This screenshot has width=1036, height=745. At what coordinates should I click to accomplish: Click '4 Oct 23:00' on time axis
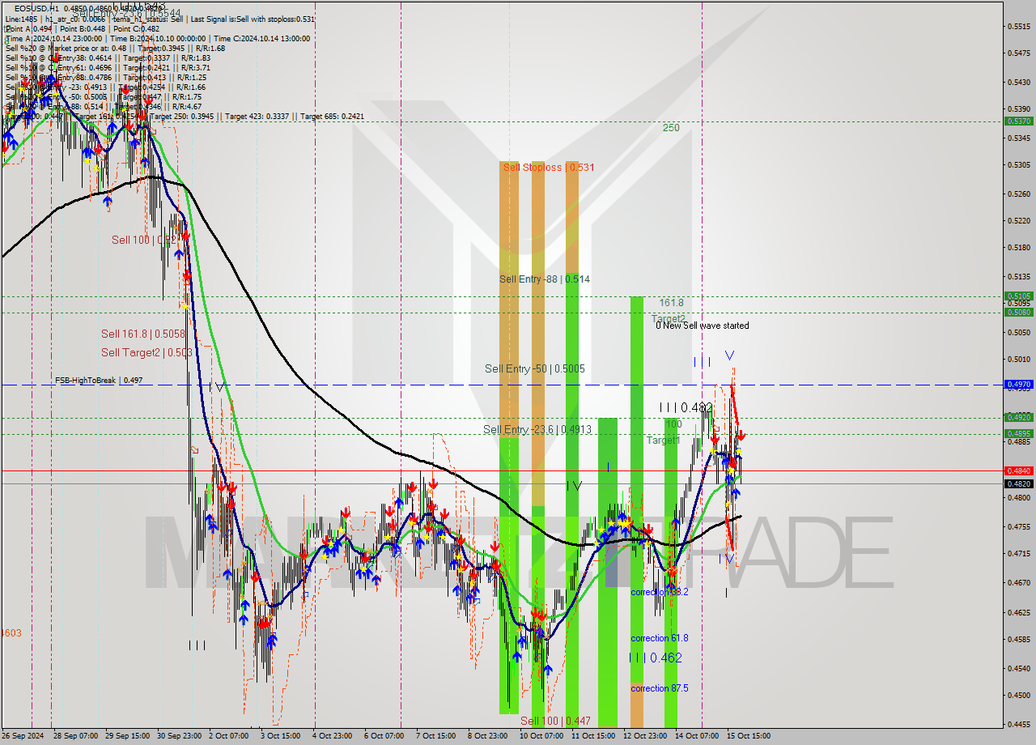333,736
